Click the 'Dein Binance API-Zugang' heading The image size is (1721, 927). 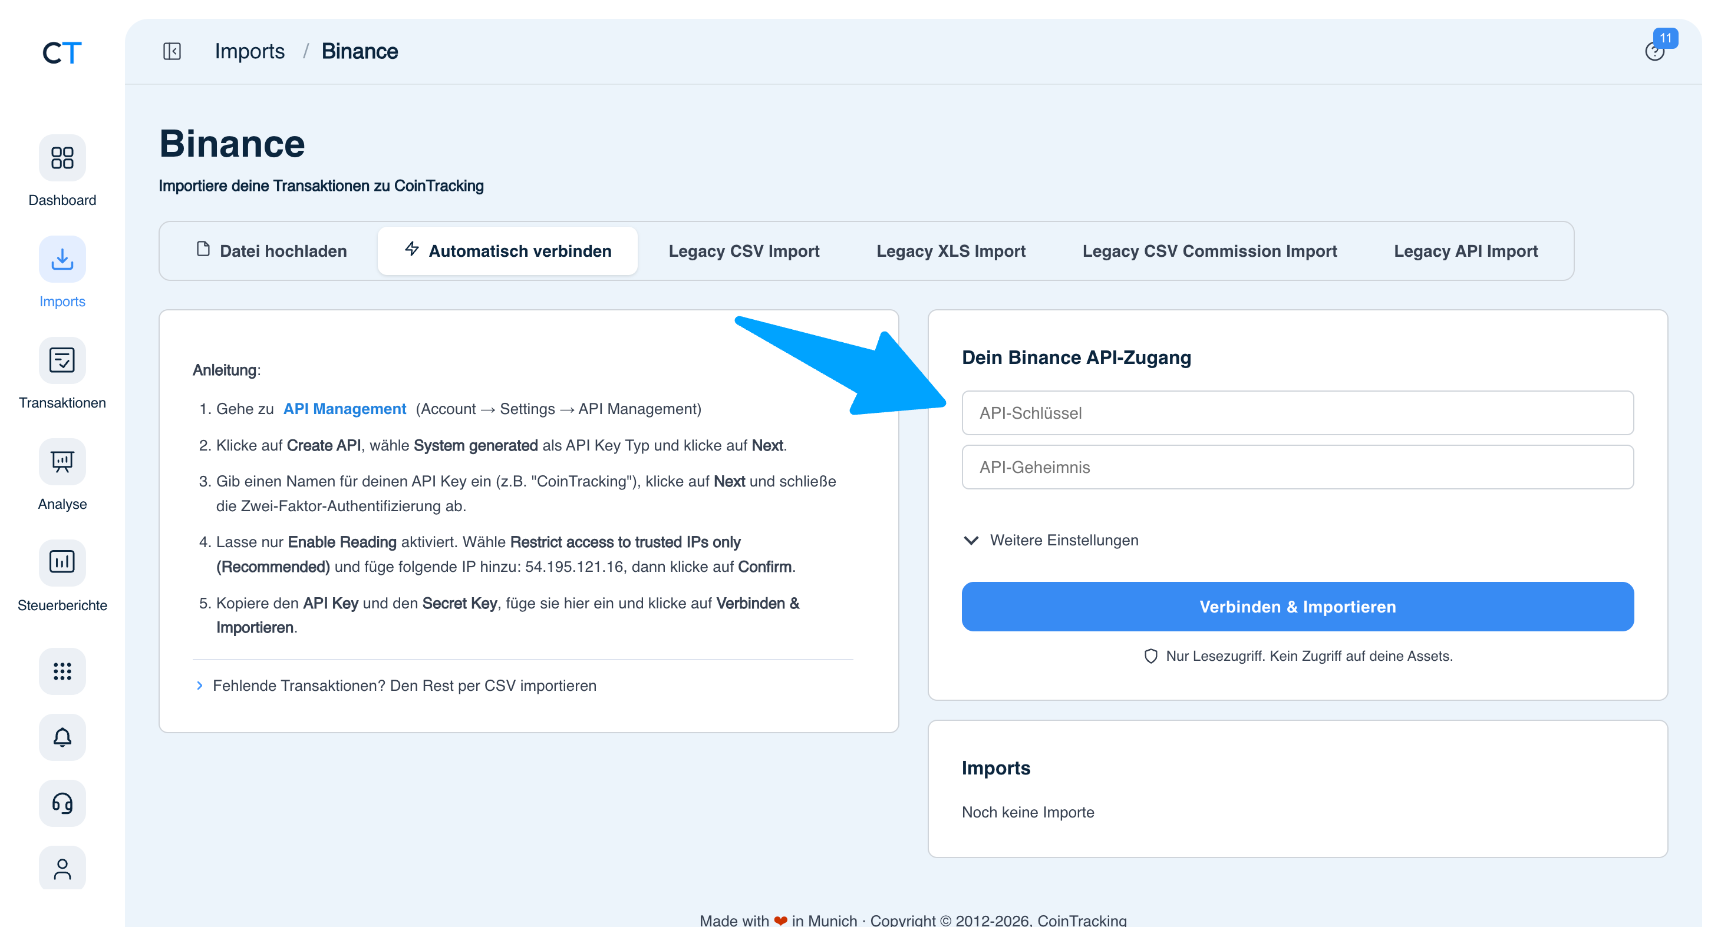(1076, 357)
